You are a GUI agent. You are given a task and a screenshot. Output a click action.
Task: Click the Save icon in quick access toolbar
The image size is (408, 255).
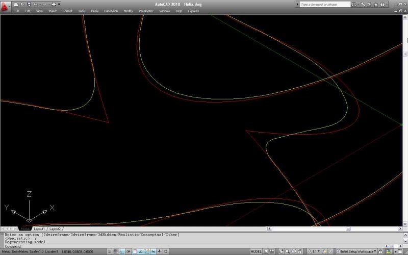pyautogui.click(x=29, y=4)
